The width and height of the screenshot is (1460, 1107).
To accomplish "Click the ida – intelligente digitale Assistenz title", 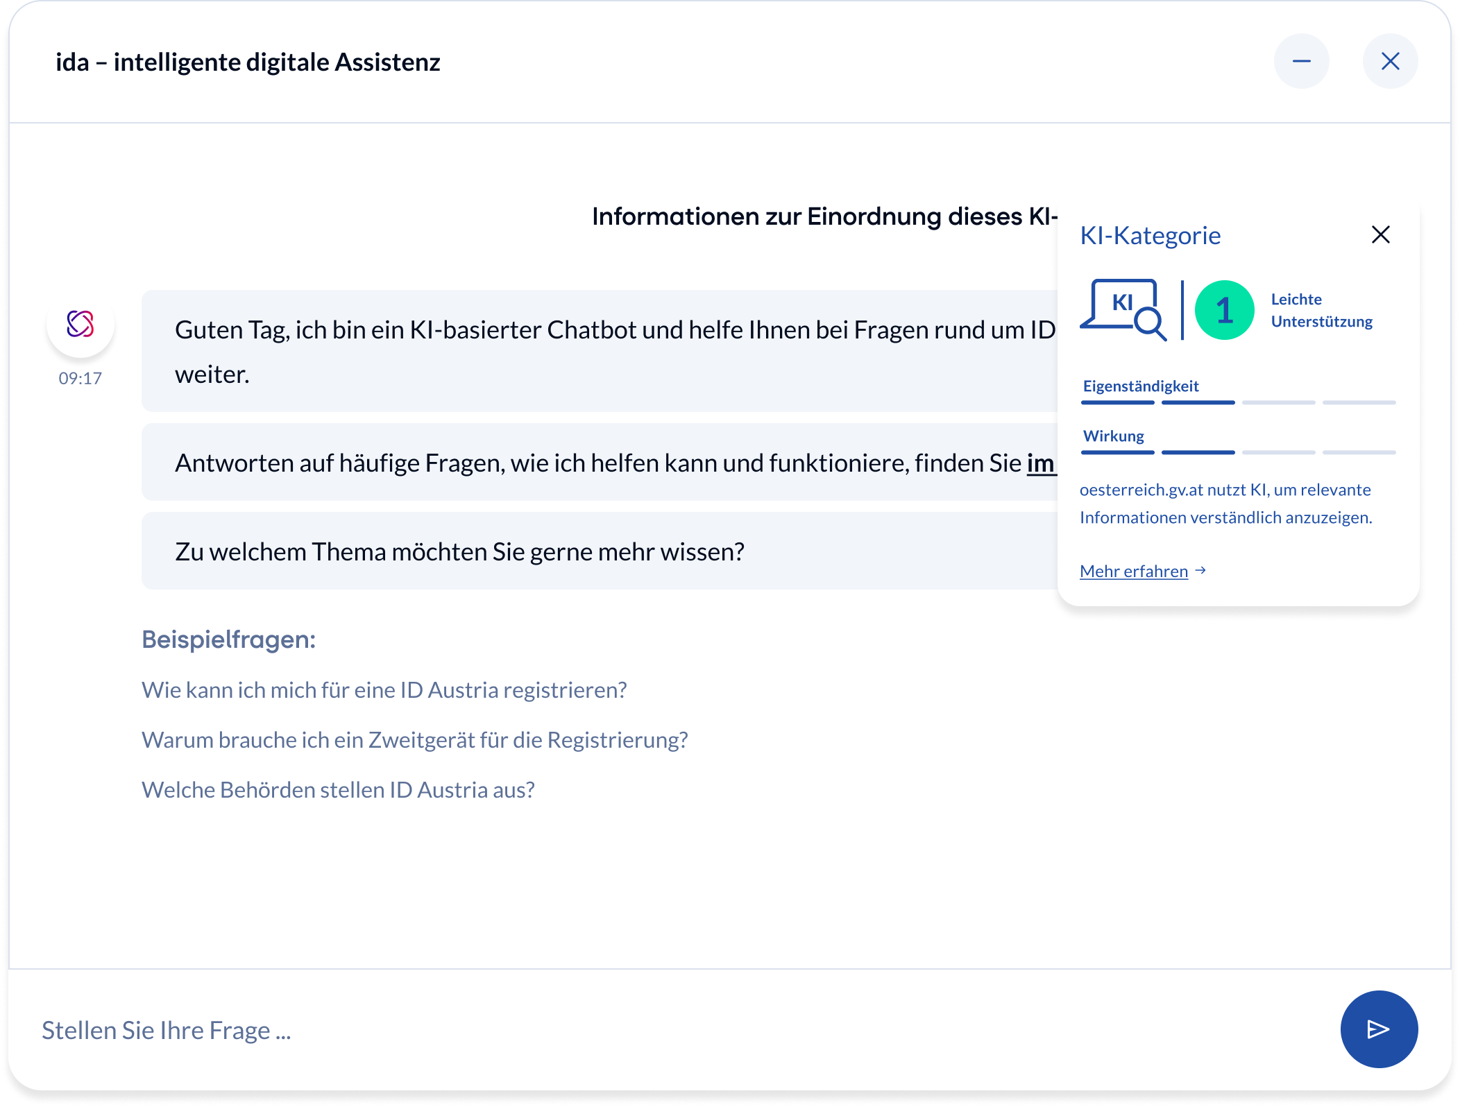I will pyautogui.click(x=248, y=62).
